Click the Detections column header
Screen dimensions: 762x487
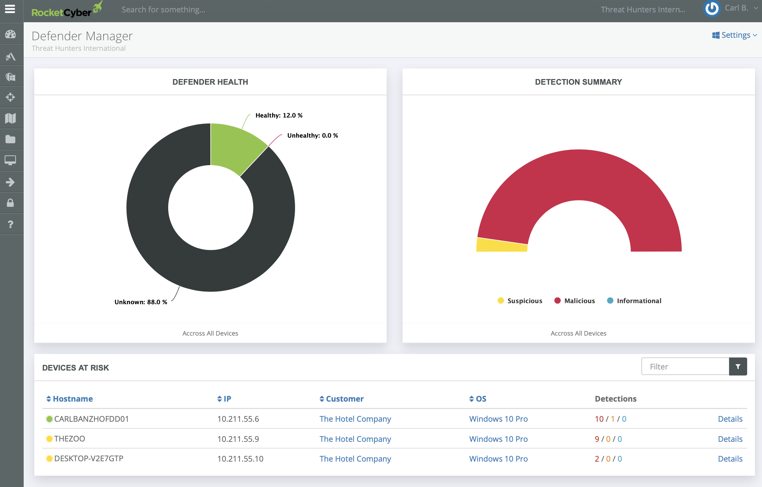[x=616, y=399]
